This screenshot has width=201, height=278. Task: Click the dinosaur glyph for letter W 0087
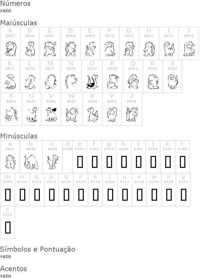coord(72,114)
